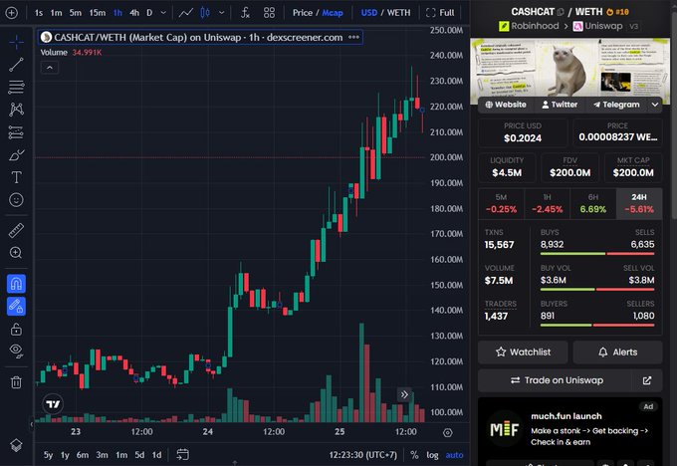
Task: Click the trash remove drawings icon
Action: click(16, 382)
